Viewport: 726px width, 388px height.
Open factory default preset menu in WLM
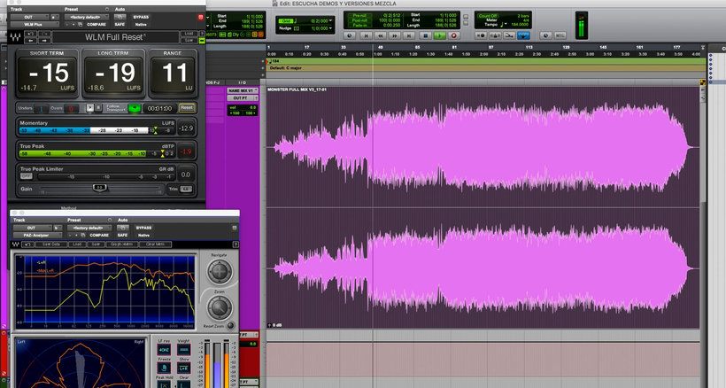click(87, 17)
